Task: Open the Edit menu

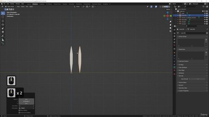Action: point(8,4)
